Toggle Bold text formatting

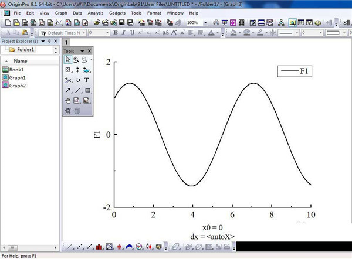click(116, 33)
